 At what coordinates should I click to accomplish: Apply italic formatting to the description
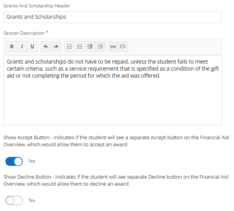pos(22,46)
